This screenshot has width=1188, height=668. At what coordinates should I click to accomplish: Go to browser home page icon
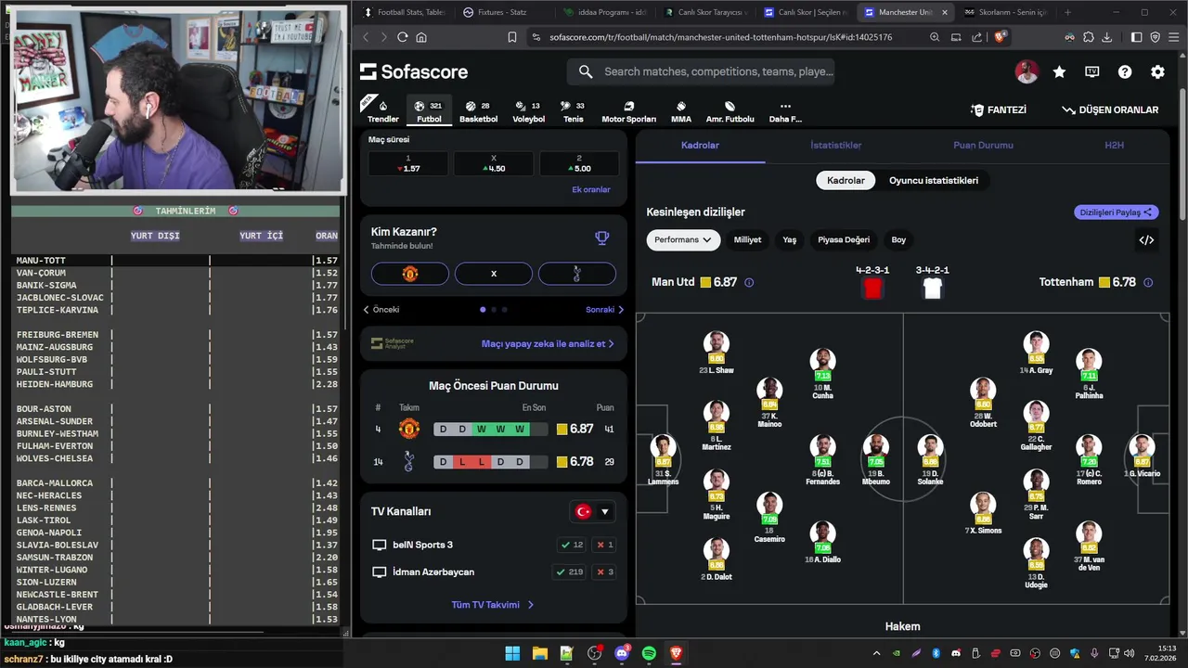421,37
